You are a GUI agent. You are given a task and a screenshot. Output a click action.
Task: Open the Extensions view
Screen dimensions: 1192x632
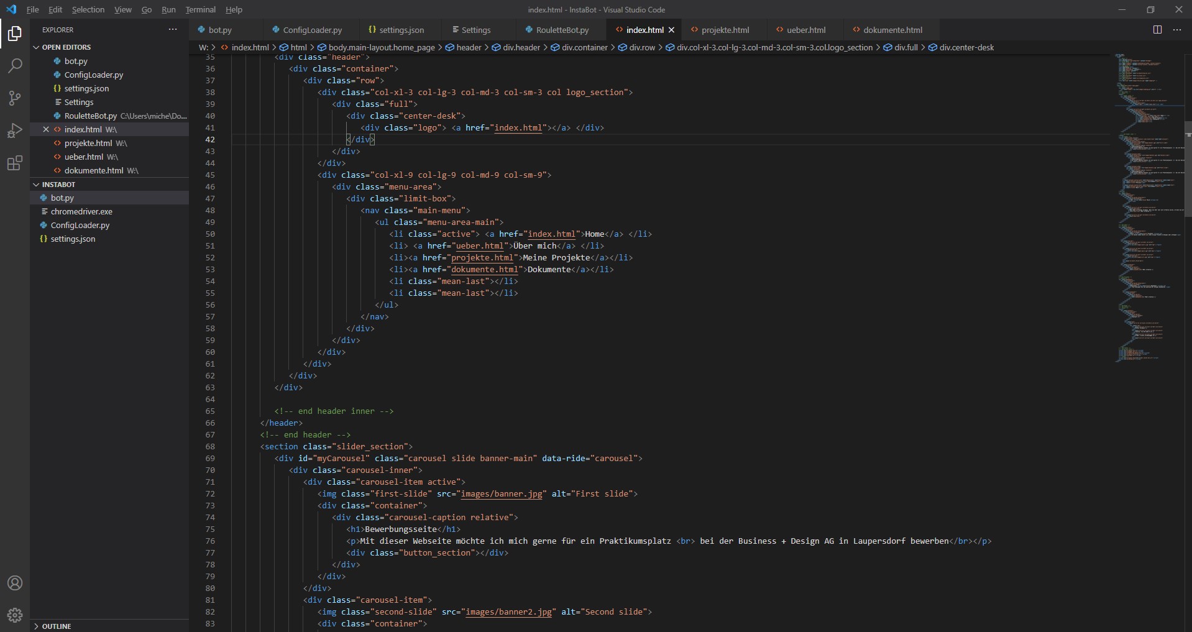15,163
